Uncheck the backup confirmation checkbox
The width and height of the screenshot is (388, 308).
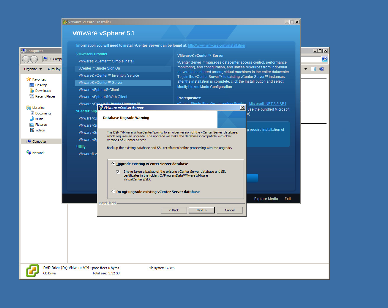point(118,172)
